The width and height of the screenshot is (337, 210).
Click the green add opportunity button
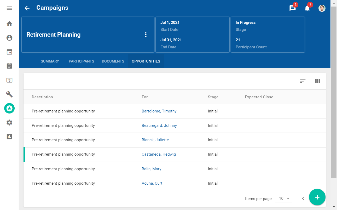coord(317,197)
